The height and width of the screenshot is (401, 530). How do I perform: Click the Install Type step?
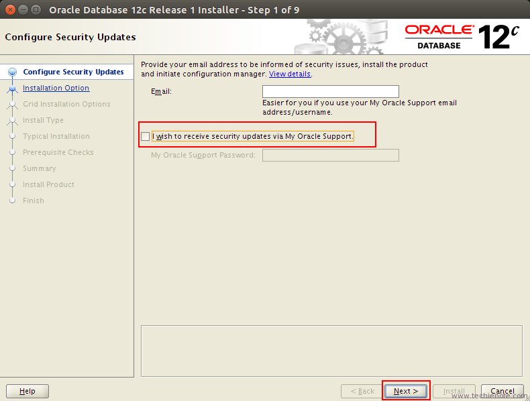[x=43, y=120]
